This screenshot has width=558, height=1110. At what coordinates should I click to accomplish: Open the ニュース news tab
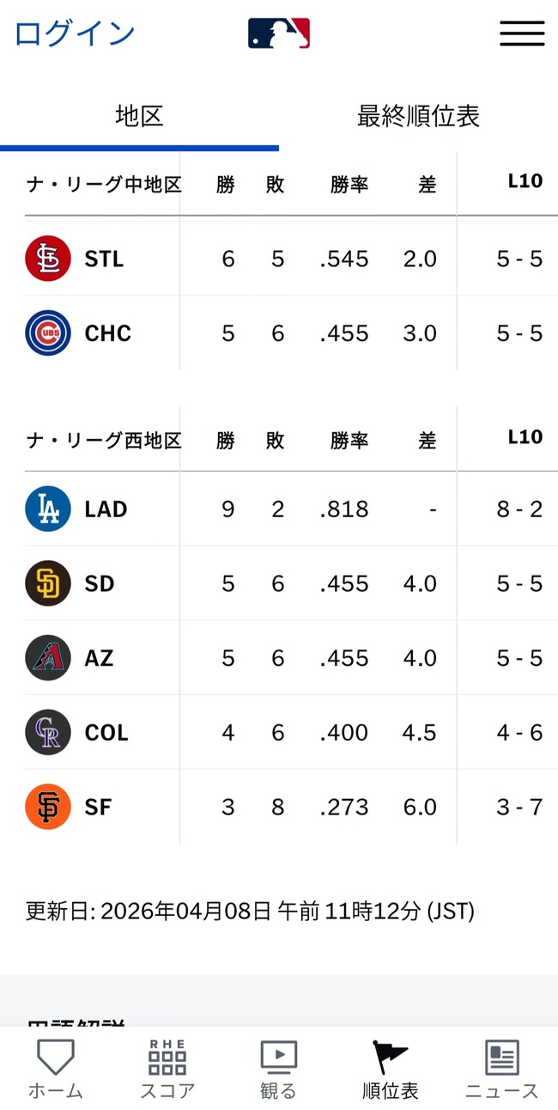point(502,1069)
